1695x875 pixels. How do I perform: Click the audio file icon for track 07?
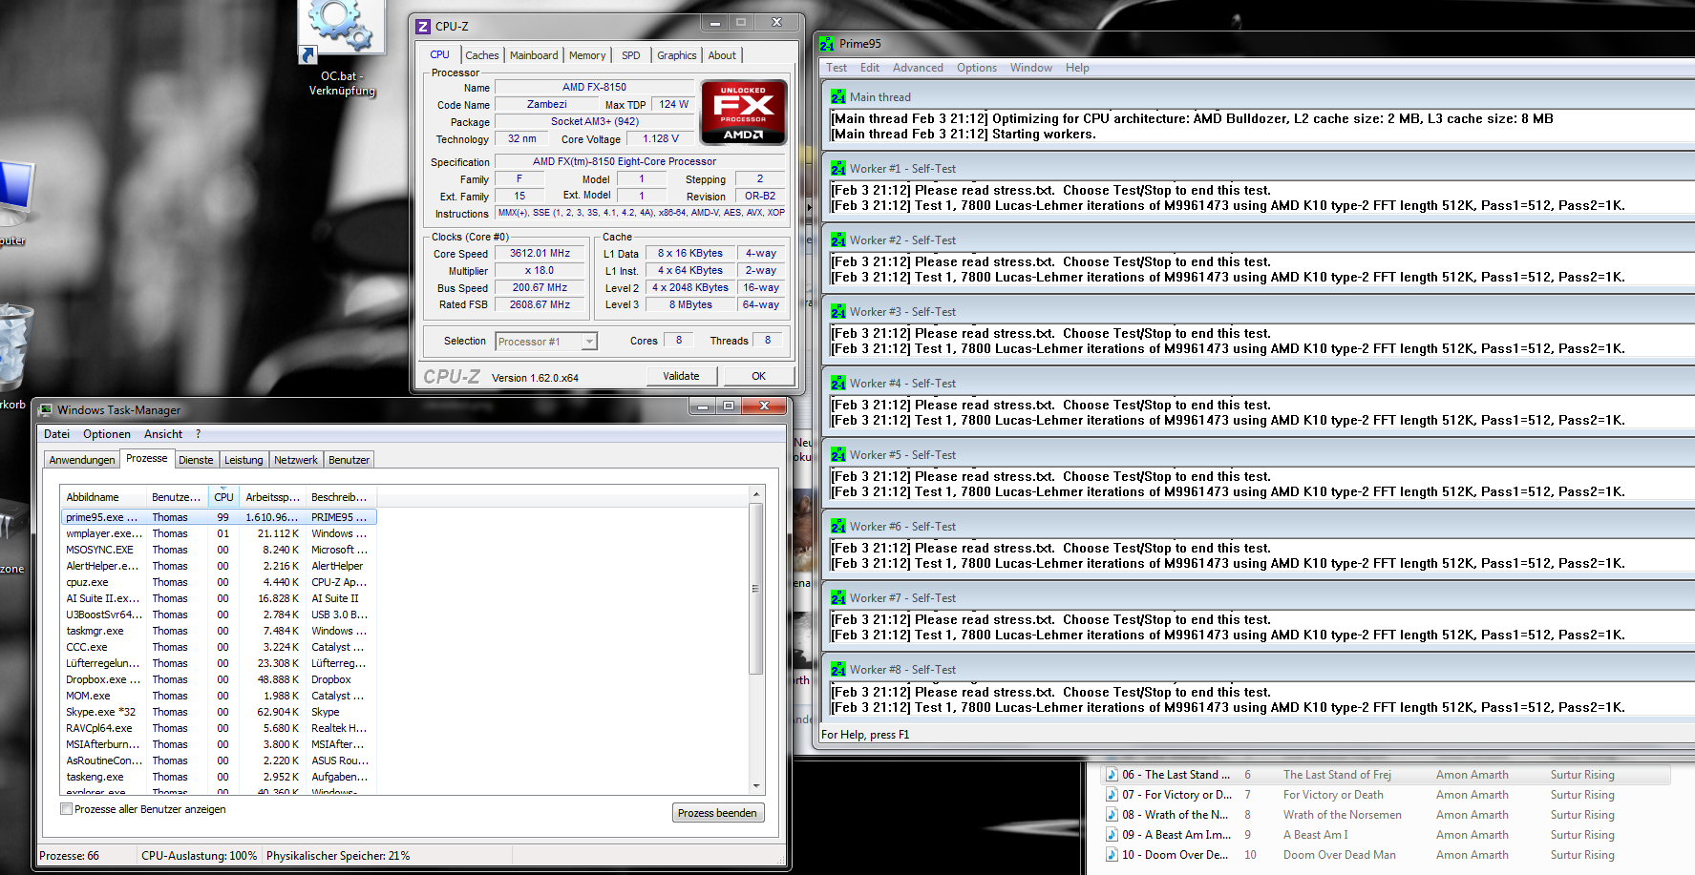(x=1112, y=795)
